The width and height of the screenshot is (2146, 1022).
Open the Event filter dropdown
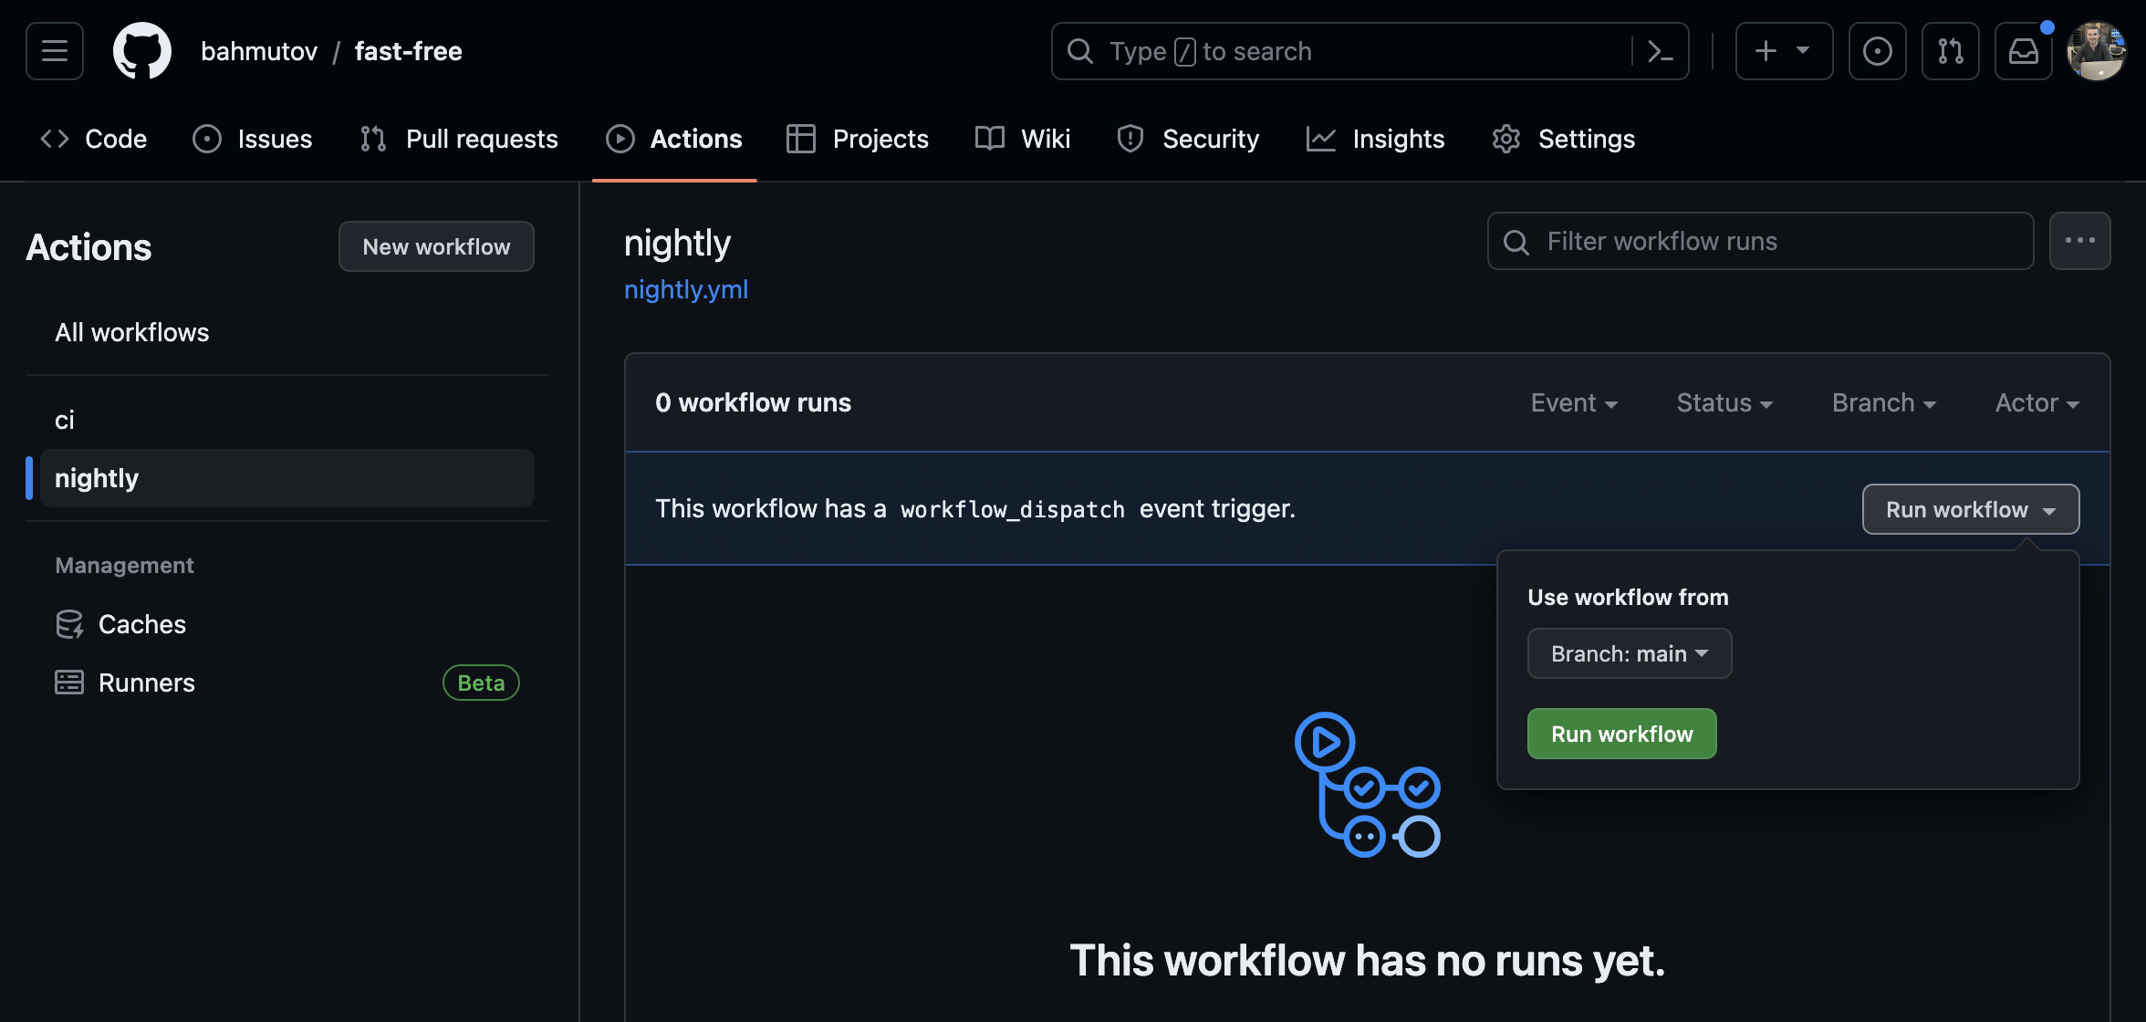[x=1574, y=403]
